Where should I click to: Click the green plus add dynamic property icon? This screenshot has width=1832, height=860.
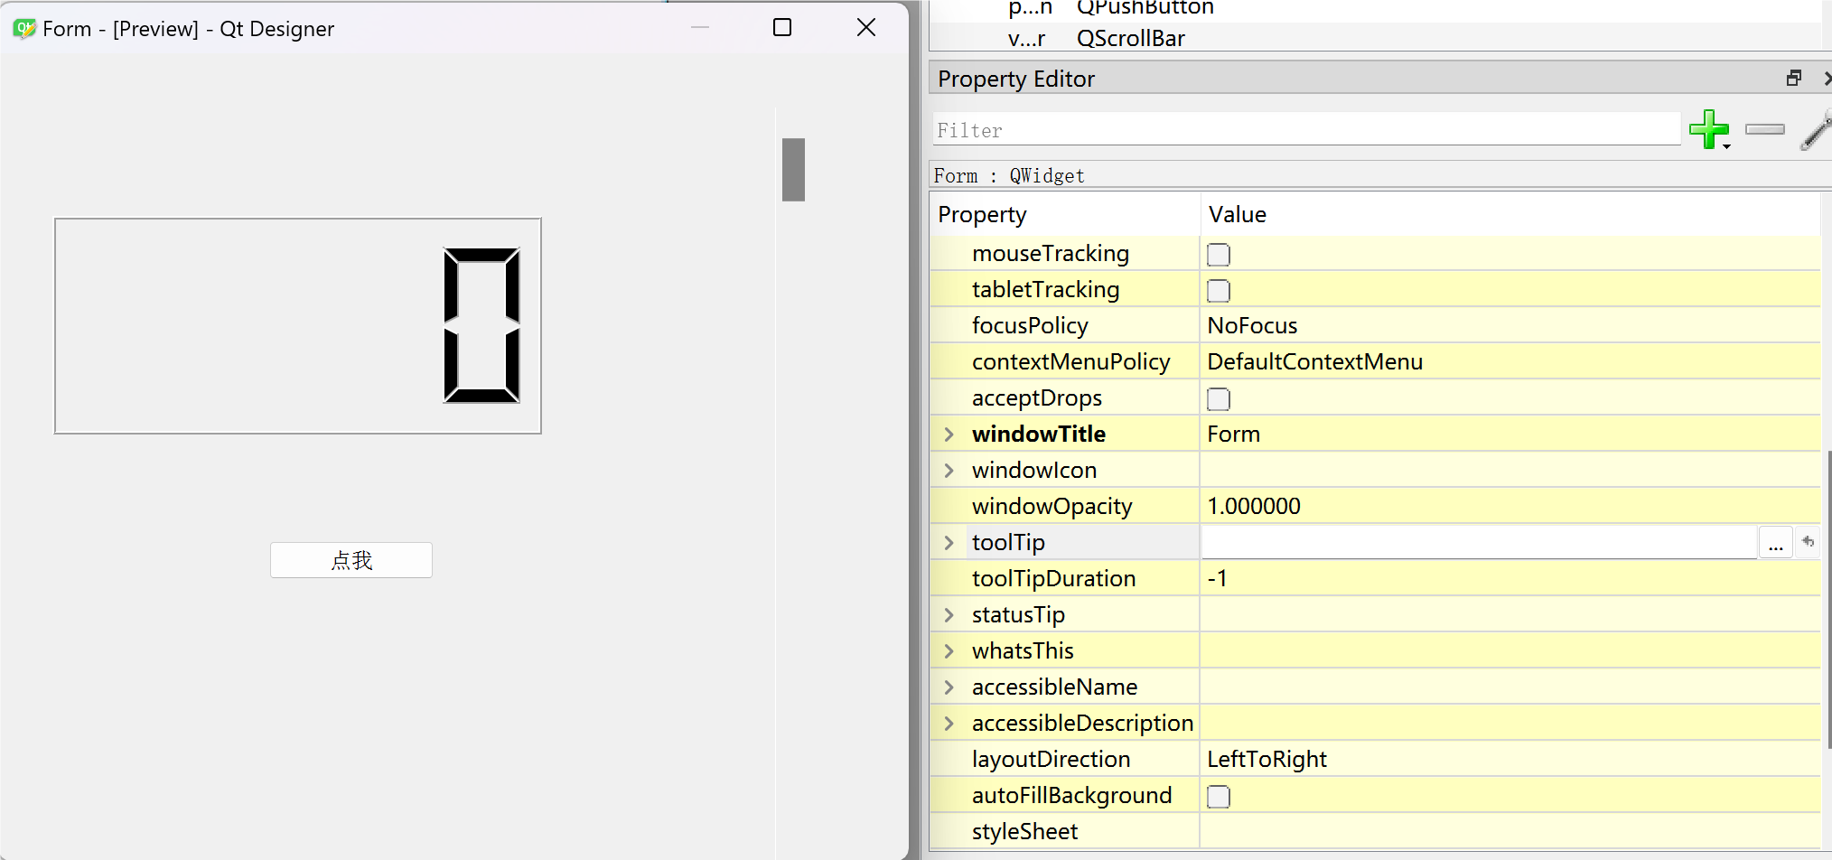pos(1708,129)
